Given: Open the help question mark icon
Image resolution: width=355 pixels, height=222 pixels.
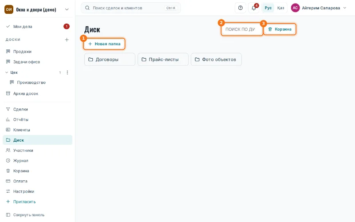Looking at the screenshot, I should click(240, 8).
